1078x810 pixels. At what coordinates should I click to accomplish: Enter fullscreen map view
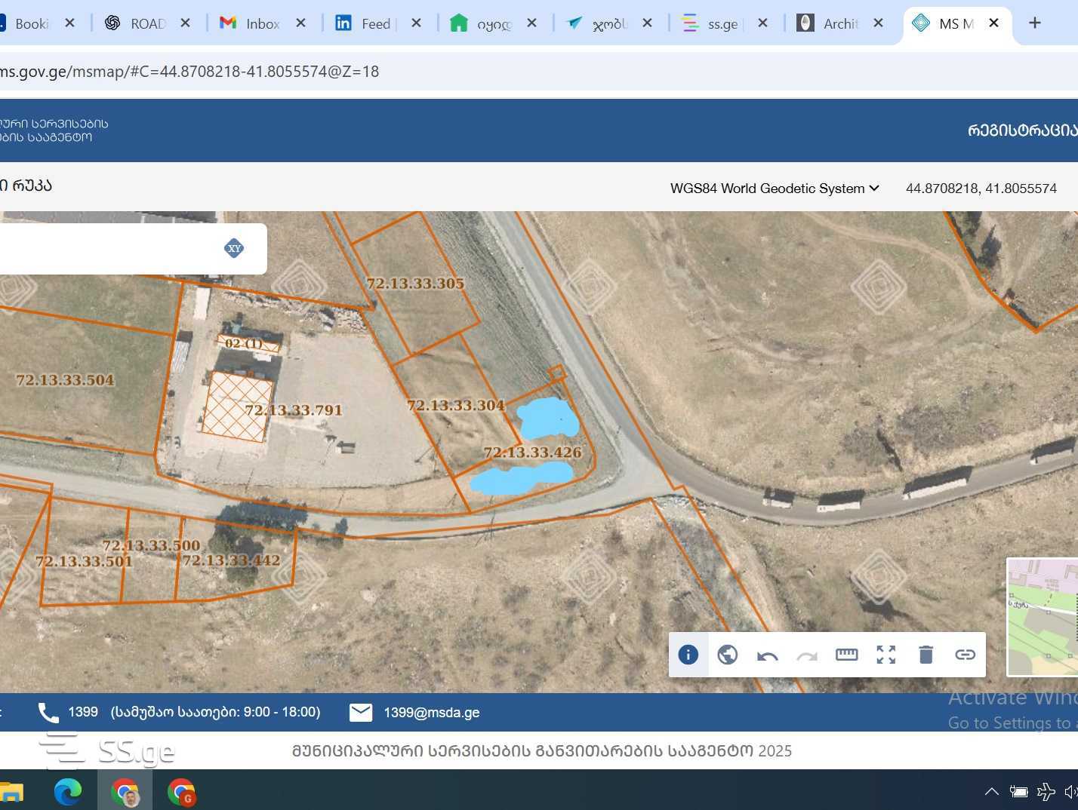[885, 655]
